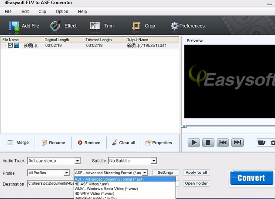
Task: Open the Edit menu
Action: click(25, 12)
